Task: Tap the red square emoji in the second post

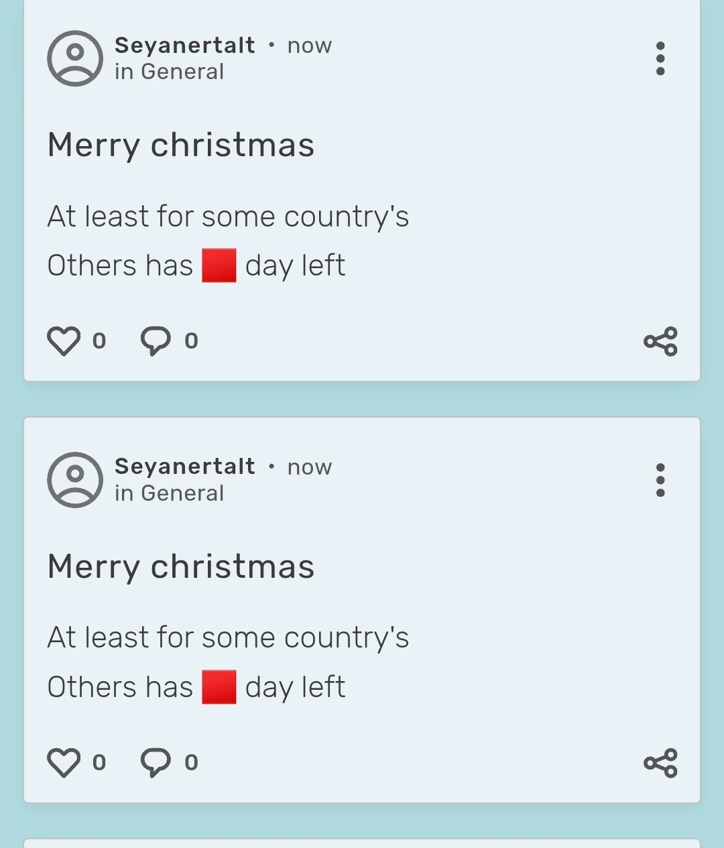Action: pyautogui.click(x=219, y=687)
